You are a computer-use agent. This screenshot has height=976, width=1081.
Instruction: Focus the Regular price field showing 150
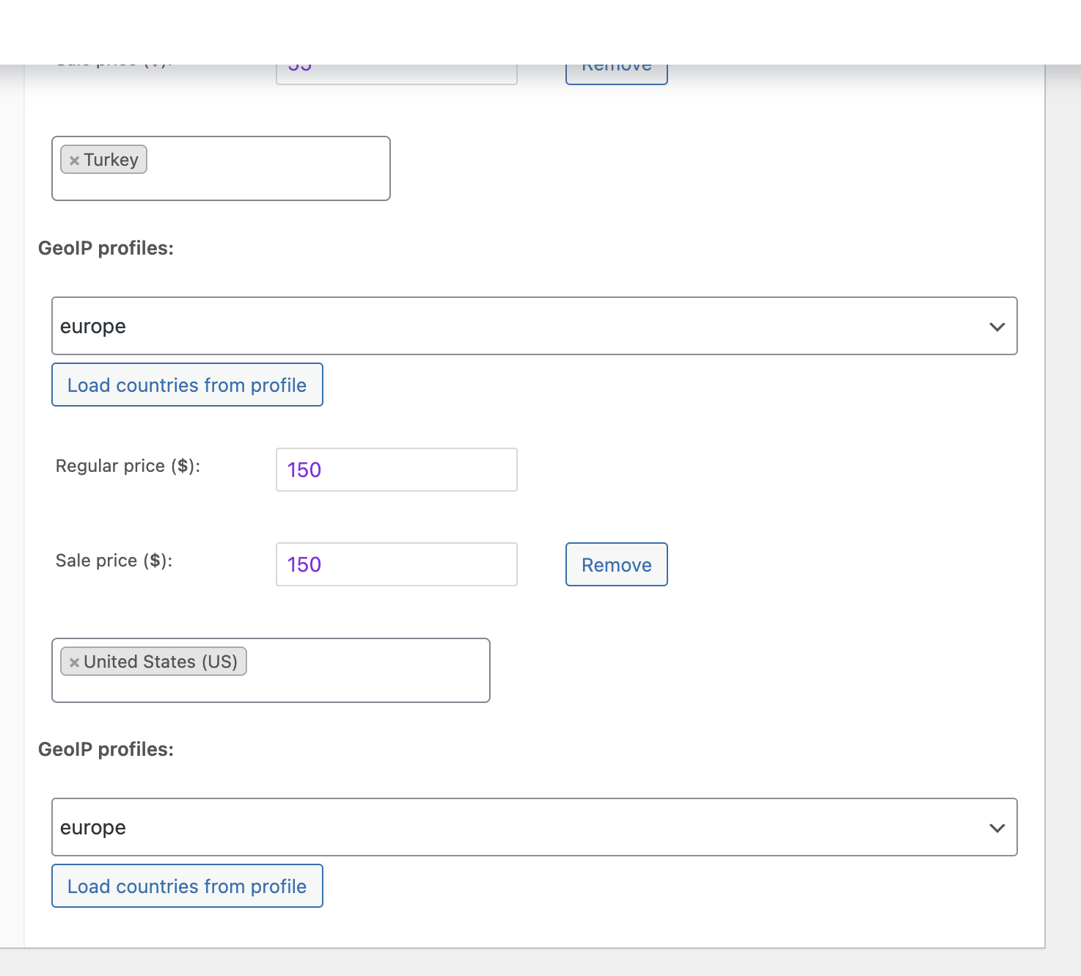pos(396,470)
